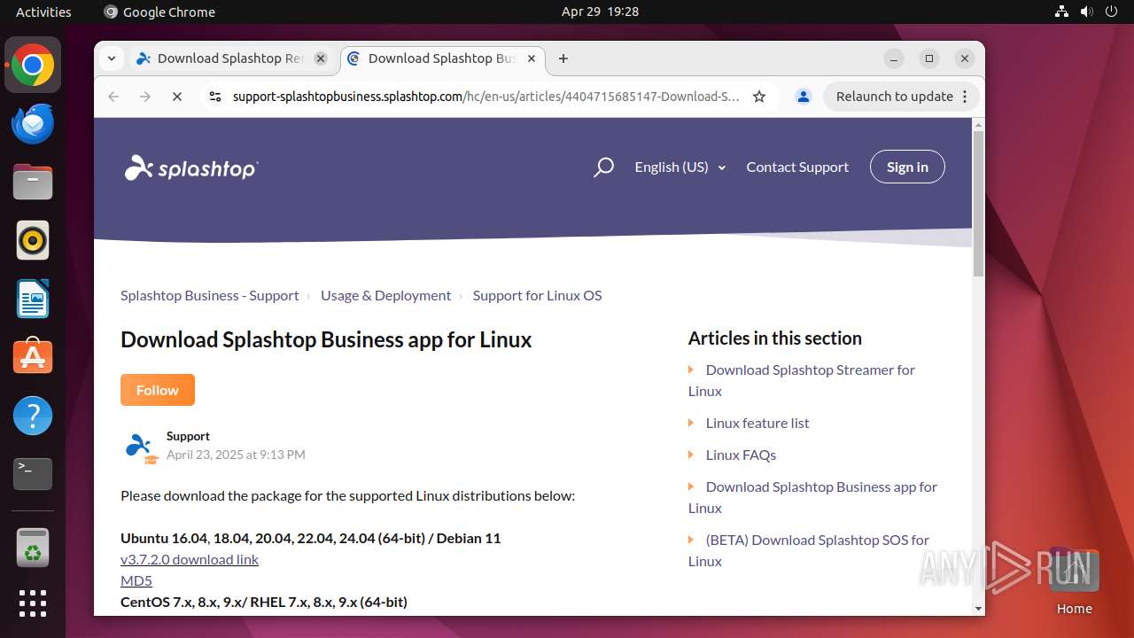The image size is (1134, 638).
Task: Click the Sign in button
Action: tap(907, 167)
